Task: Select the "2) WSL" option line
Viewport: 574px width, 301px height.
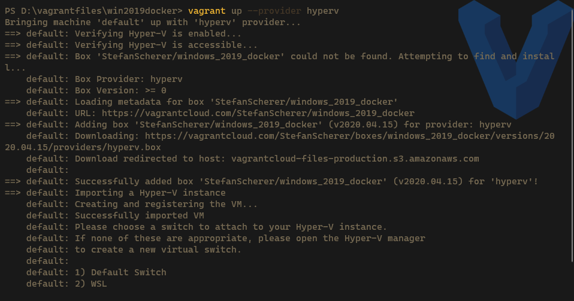Action: [91, 284]
